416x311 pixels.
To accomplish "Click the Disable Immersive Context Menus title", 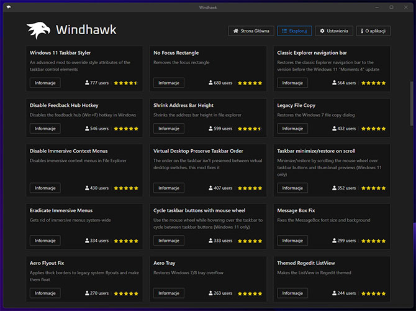I will [69, 151].
